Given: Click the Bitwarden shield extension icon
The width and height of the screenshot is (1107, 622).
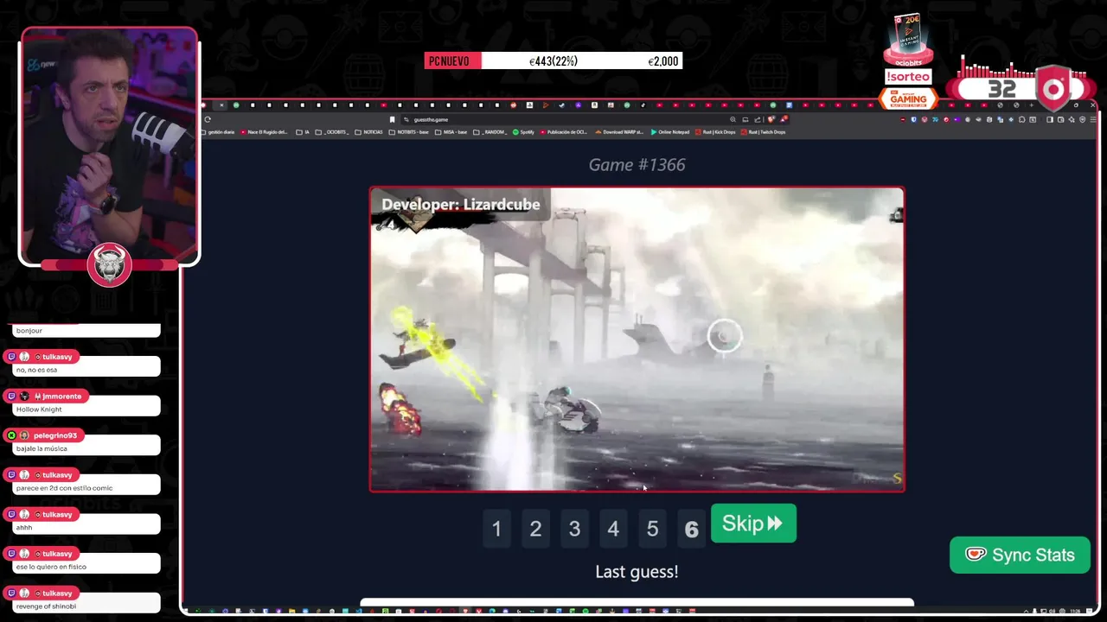Looking at the screenshot, I should 913,119.
